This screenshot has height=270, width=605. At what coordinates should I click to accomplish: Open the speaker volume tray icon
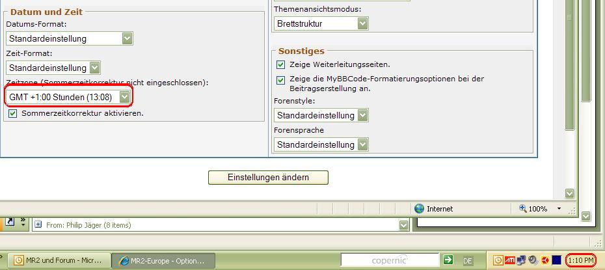533,260
